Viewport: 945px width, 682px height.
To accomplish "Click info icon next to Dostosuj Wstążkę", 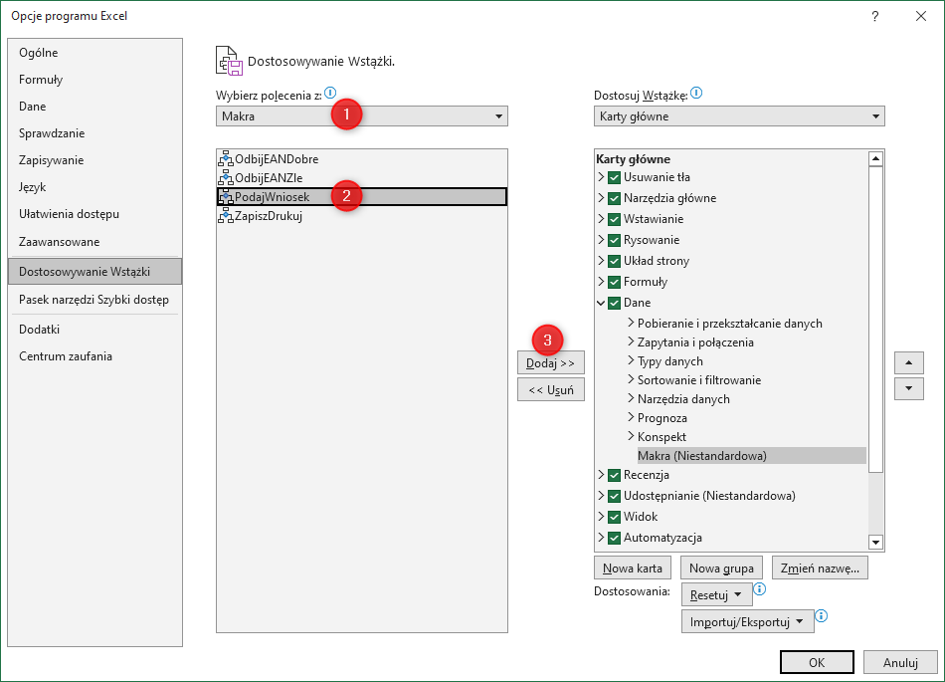I will 696,93.
